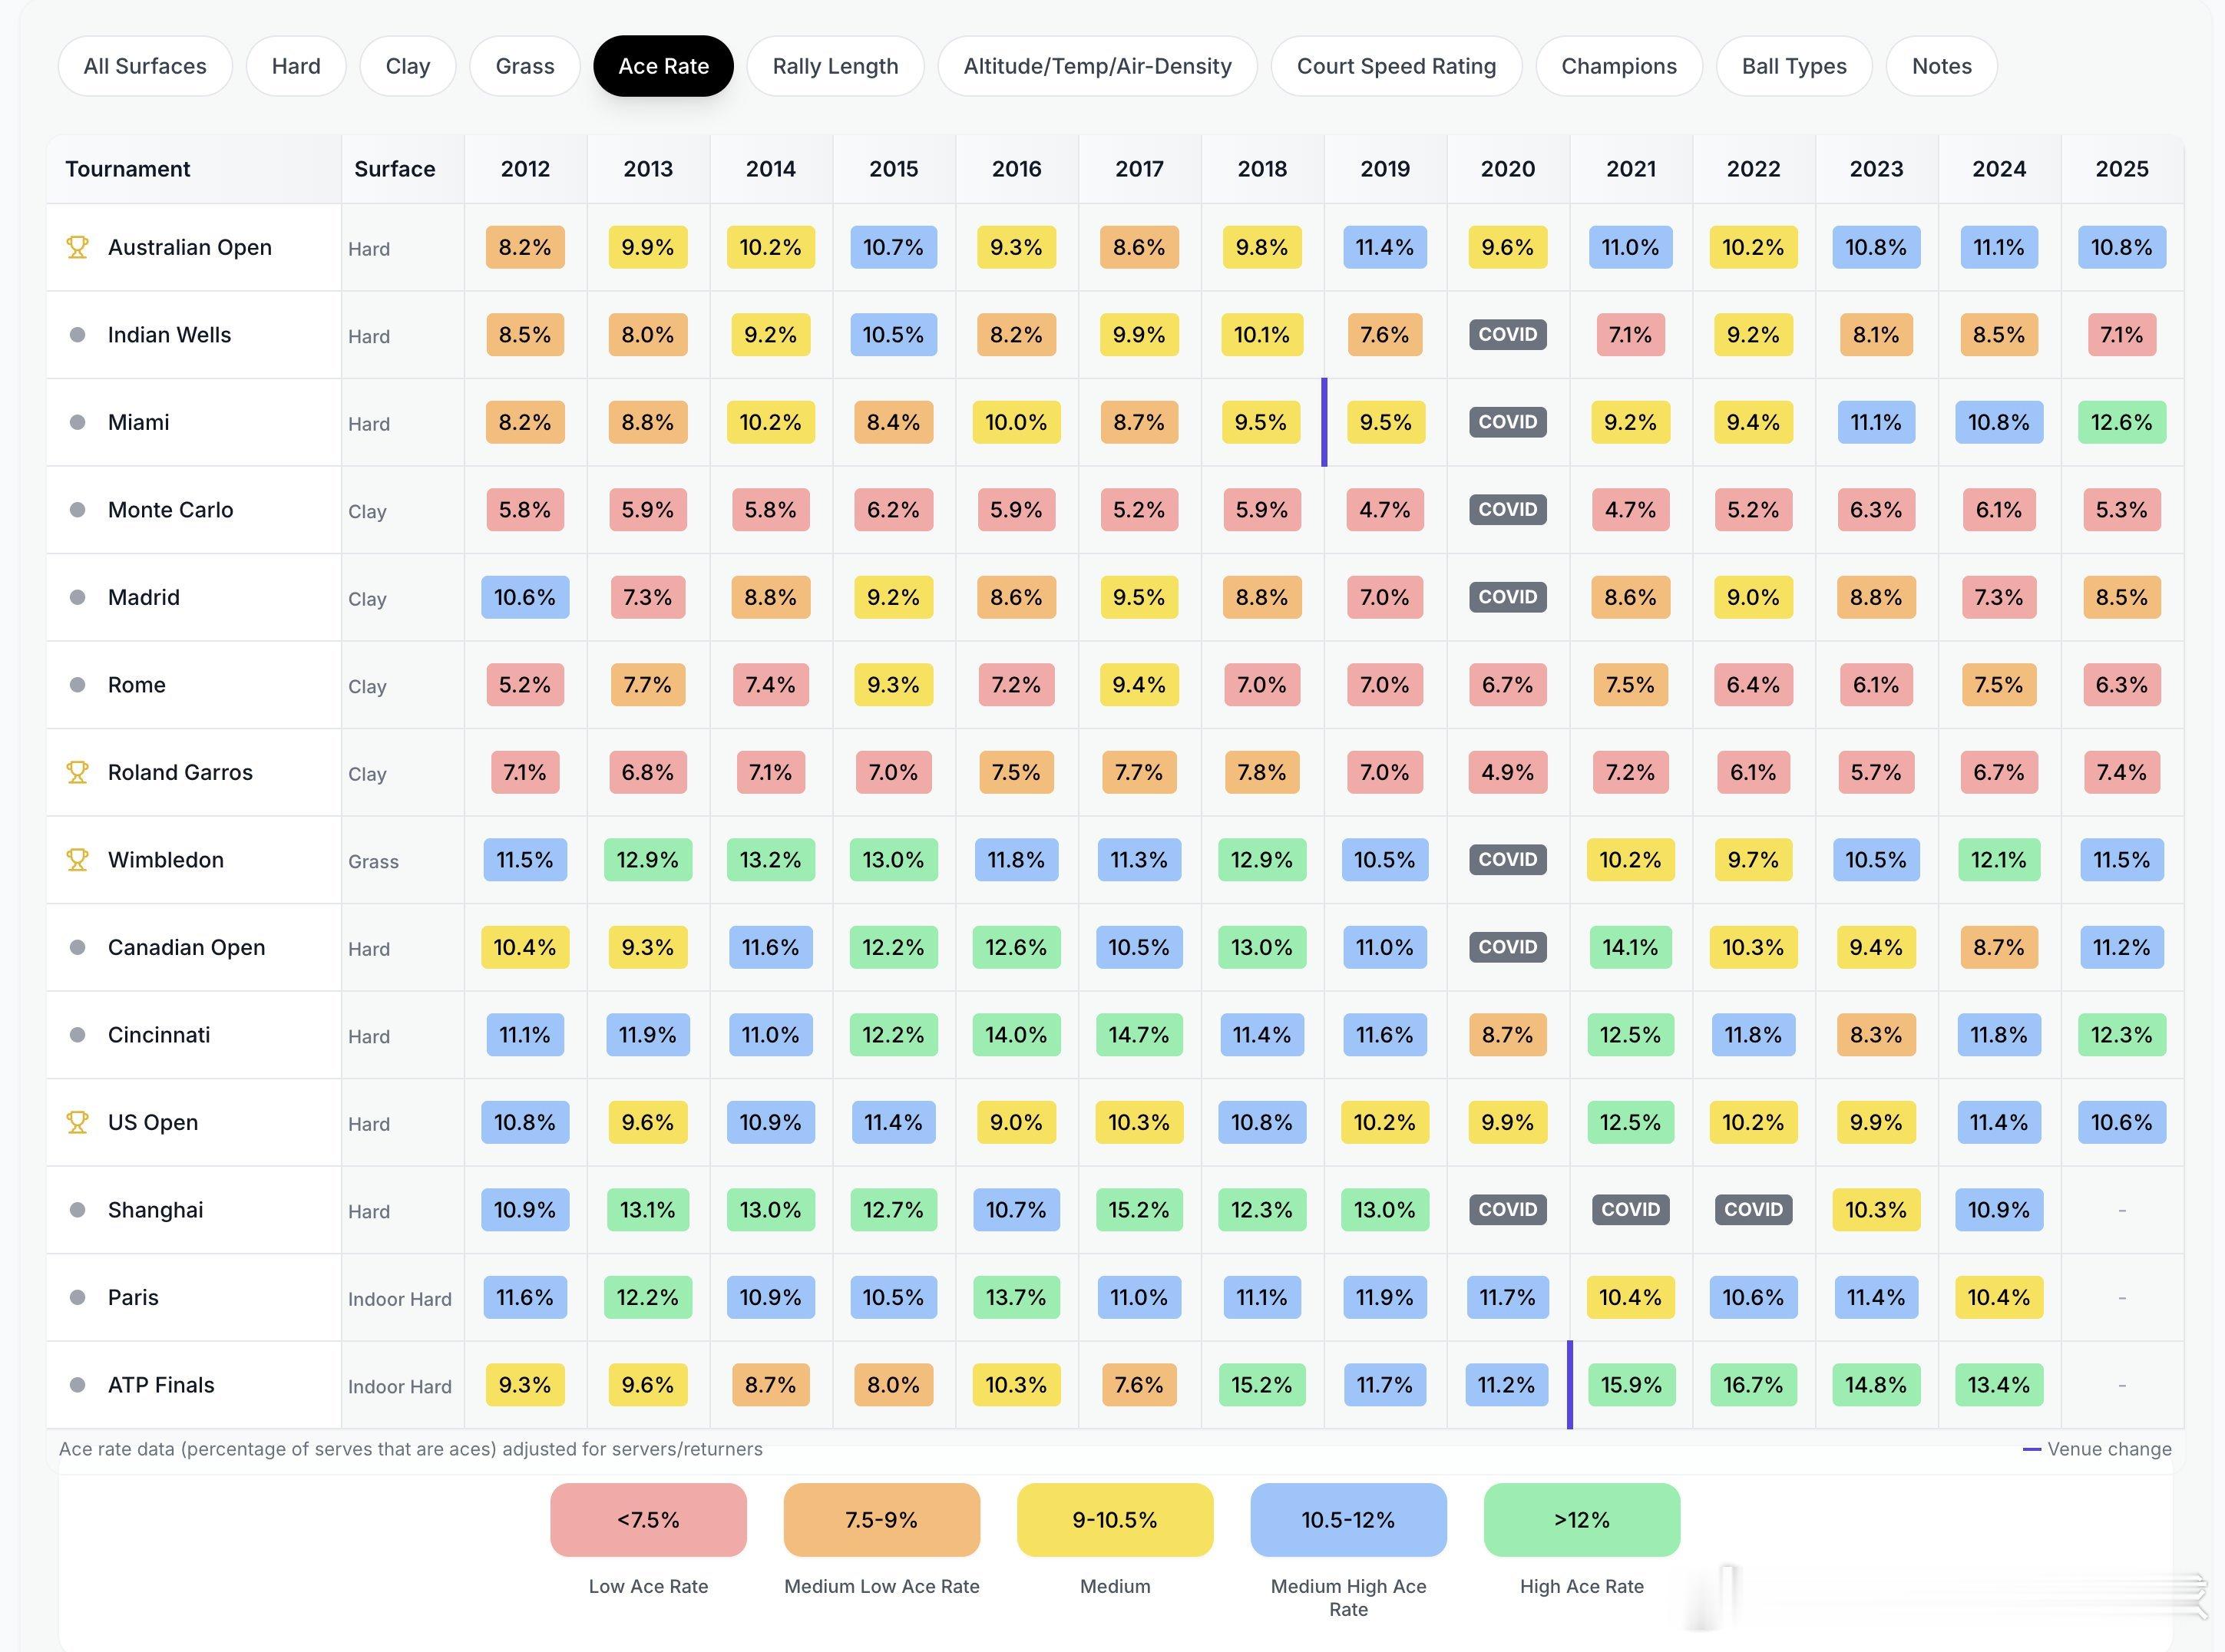The image size is (2225, 1652).
Task: Click the grey dot beside Rome
Action: (77, 685)
